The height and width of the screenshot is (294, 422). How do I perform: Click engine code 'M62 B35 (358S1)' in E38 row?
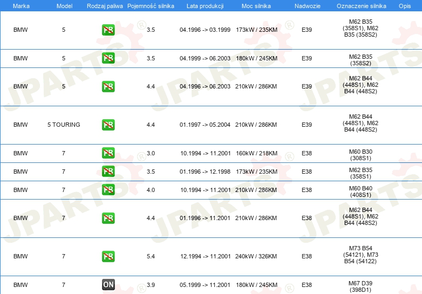point(360,173)
